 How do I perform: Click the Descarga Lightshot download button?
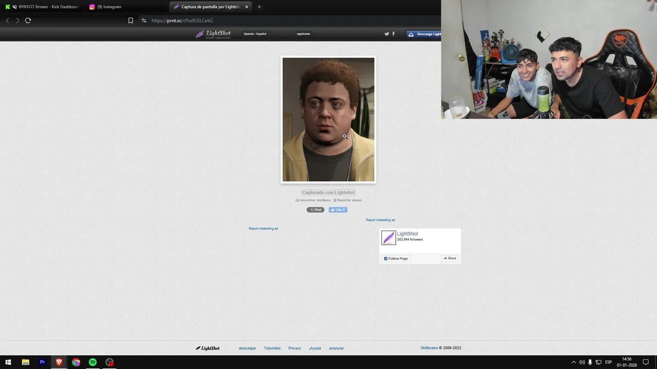point(424,34)
